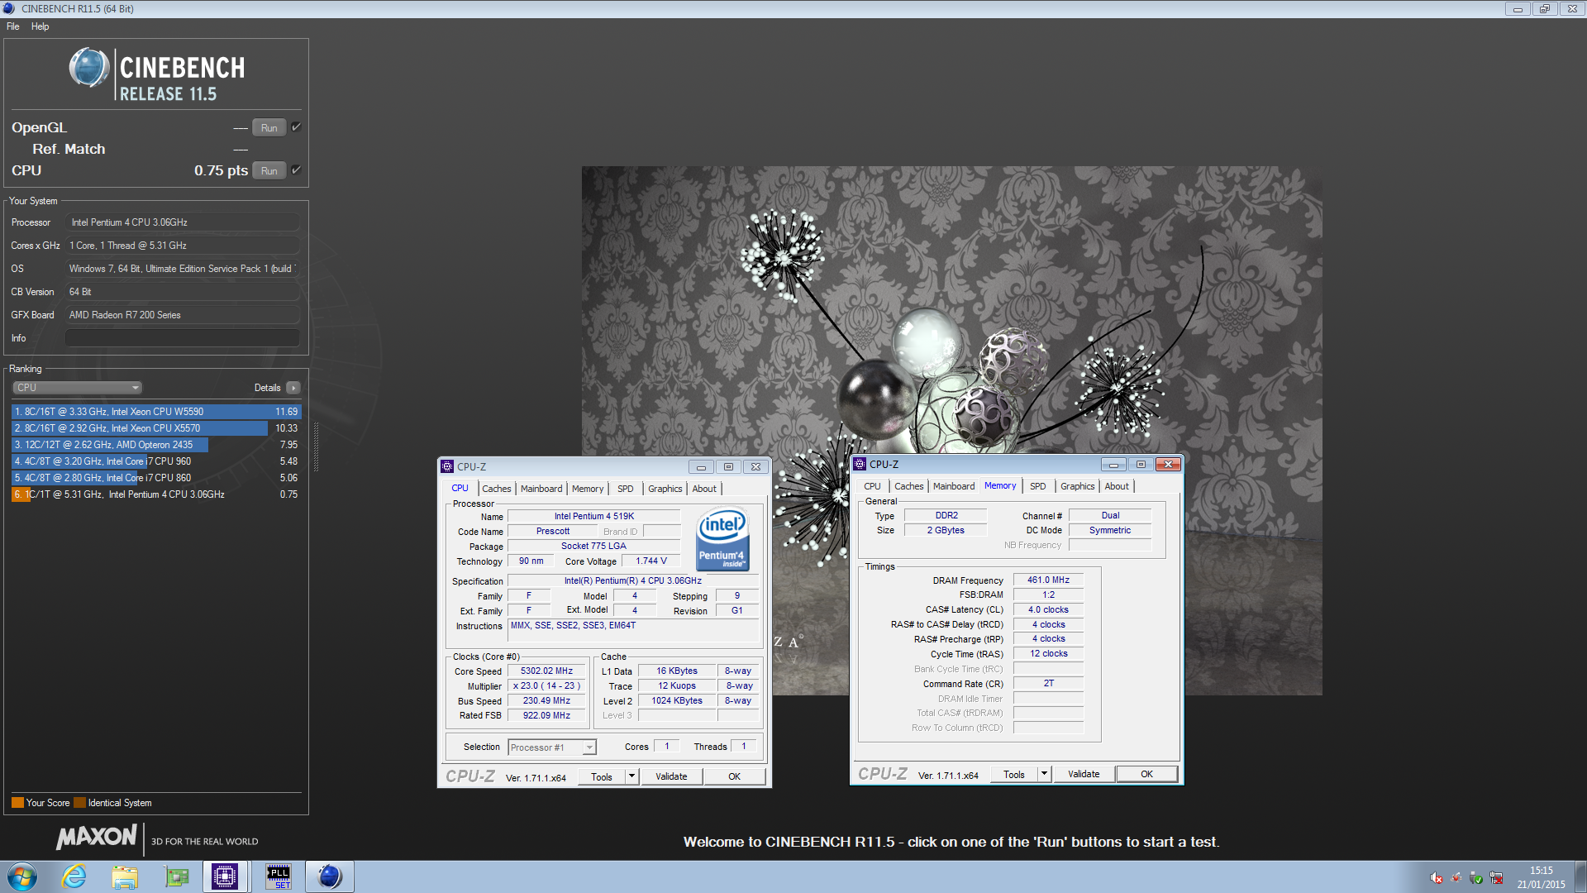Viewport: 1587px width, 893px height.
Task: Click OK in left CPU-Z window
Action: click(x=734, y=776)
